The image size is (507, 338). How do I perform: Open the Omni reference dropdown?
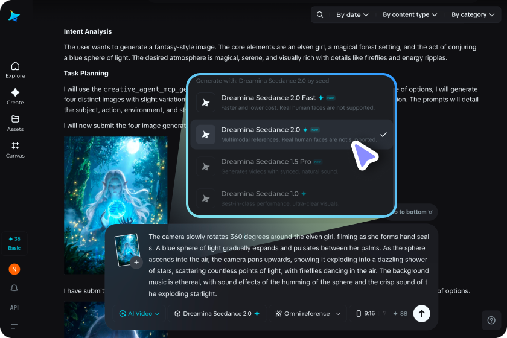click(307, 313)
